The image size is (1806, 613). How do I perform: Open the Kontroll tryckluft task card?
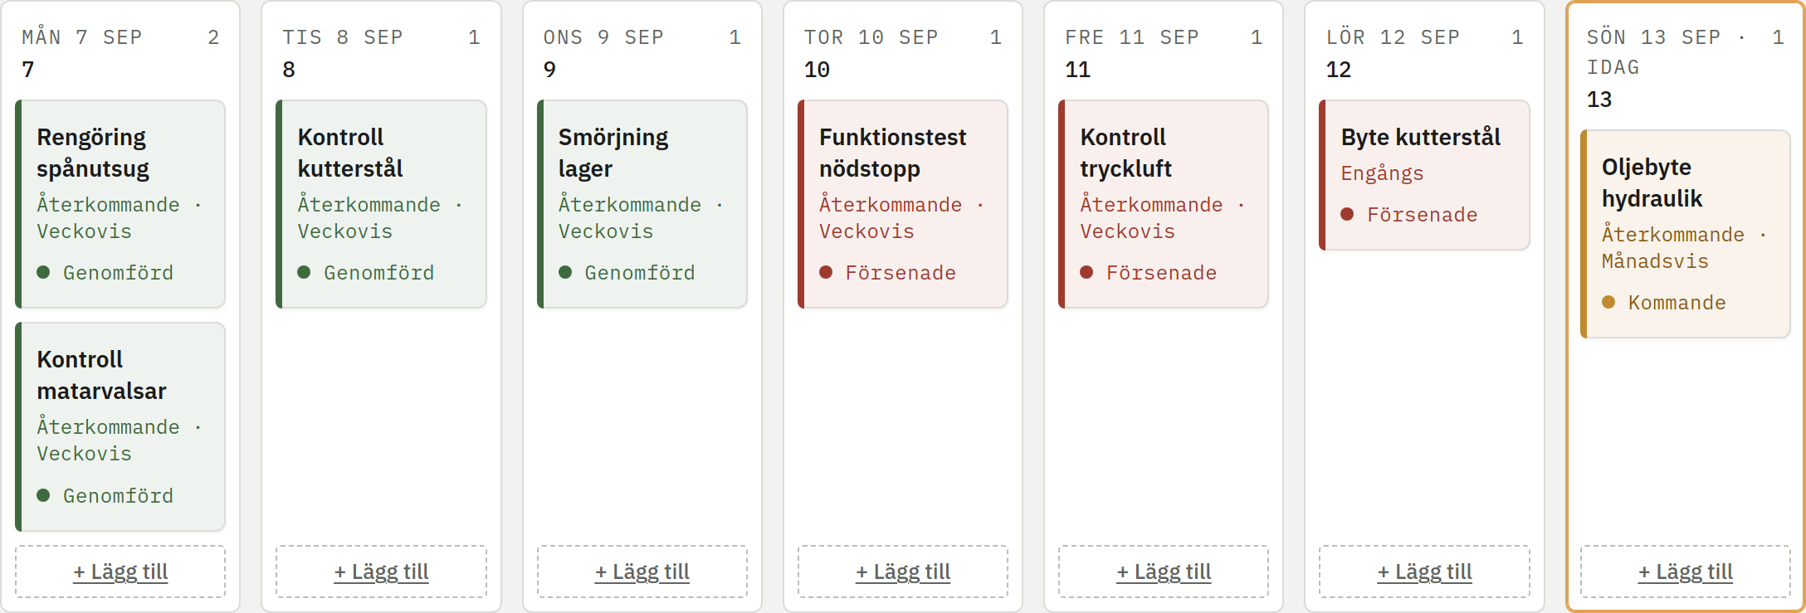[1164, 204]
